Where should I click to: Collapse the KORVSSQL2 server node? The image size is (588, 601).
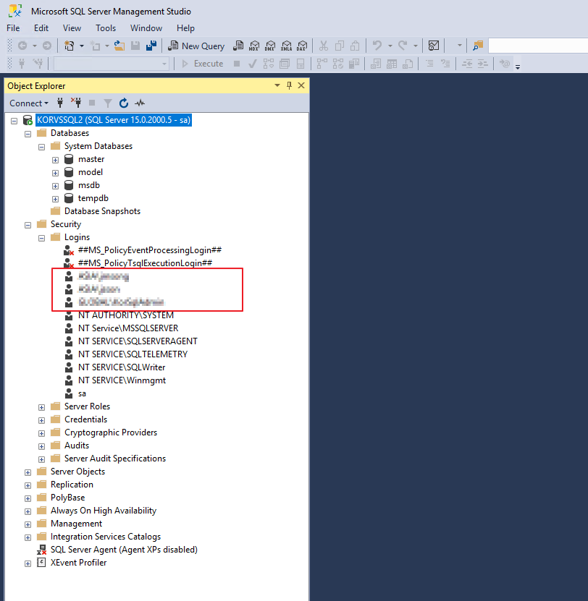14,121
